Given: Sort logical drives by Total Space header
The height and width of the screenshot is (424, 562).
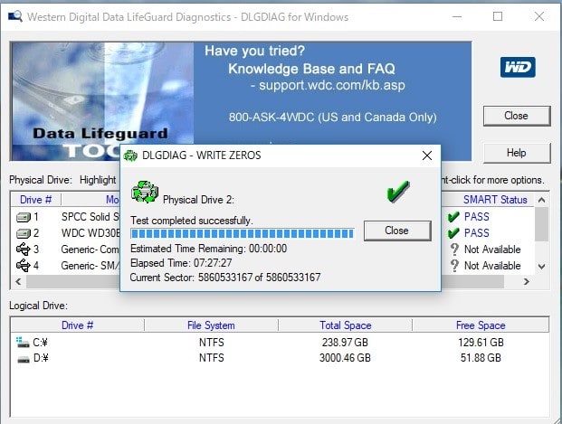Looking at the screenshot, I should [345, 325].
